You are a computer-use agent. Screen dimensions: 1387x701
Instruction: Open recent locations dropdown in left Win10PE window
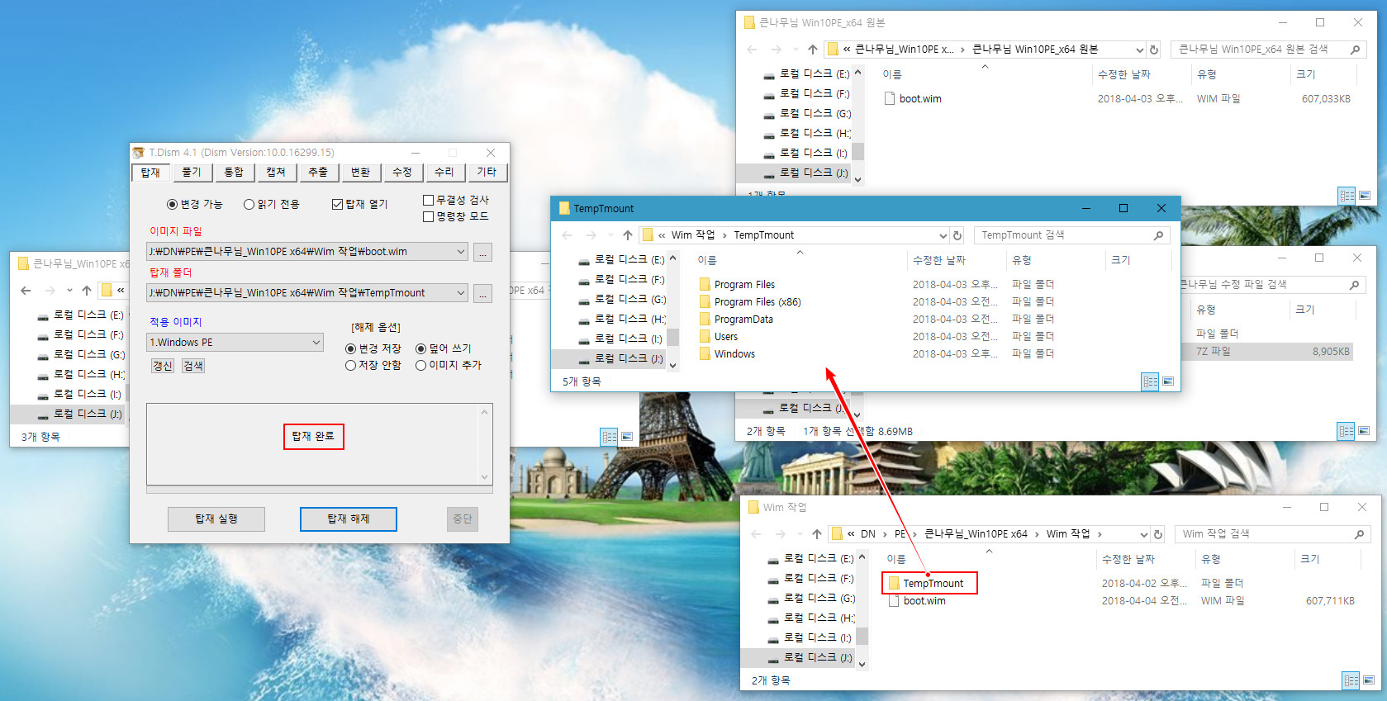click(x=69, y=291)
